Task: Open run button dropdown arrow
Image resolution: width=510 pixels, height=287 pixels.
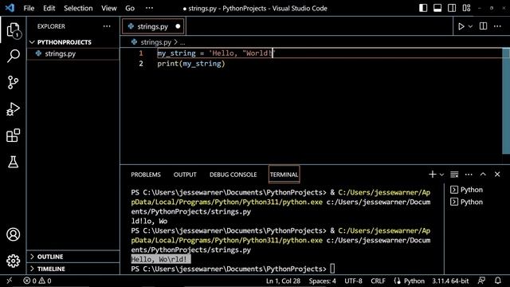Action: click(470, 26)
